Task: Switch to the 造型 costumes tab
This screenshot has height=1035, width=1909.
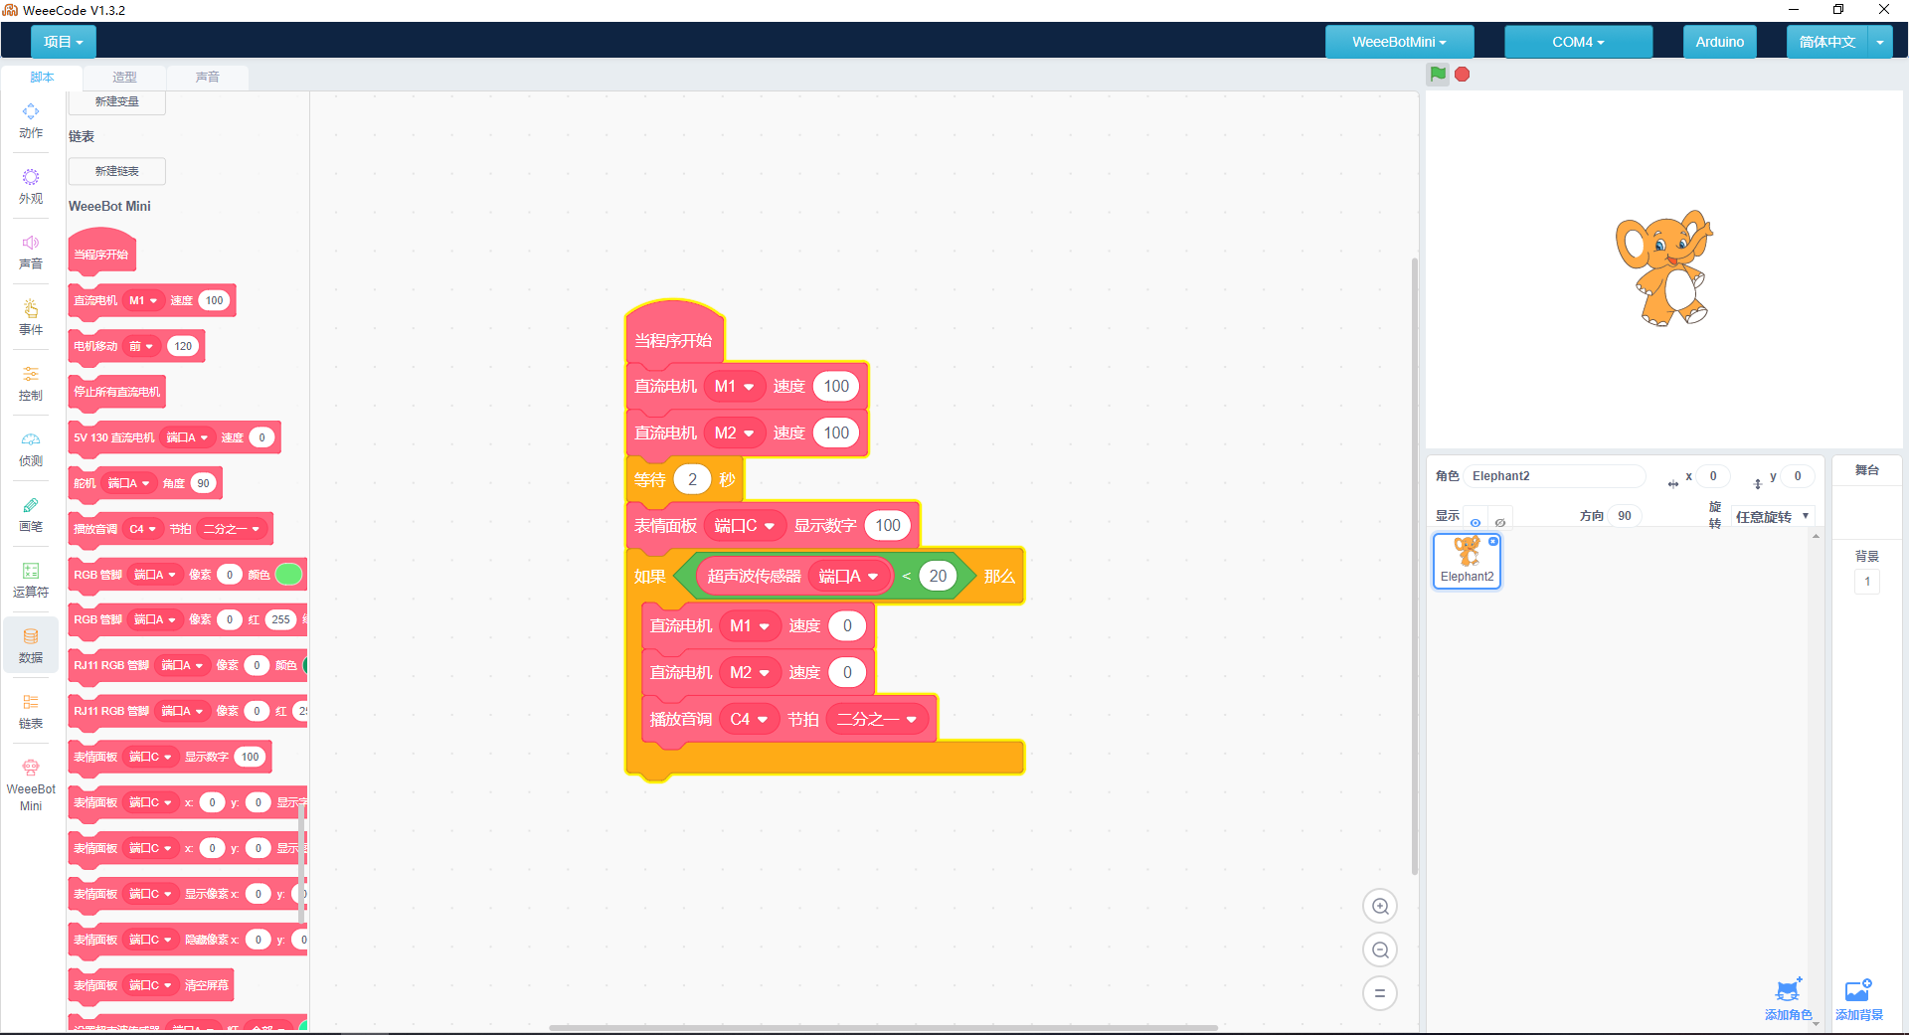Action: pos(124,77)
